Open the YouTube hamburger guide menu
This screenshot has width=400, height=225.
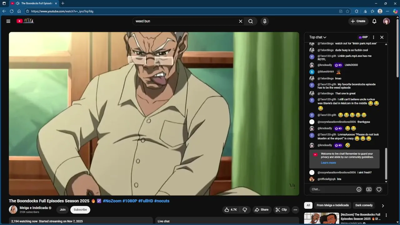pos(8,21)
